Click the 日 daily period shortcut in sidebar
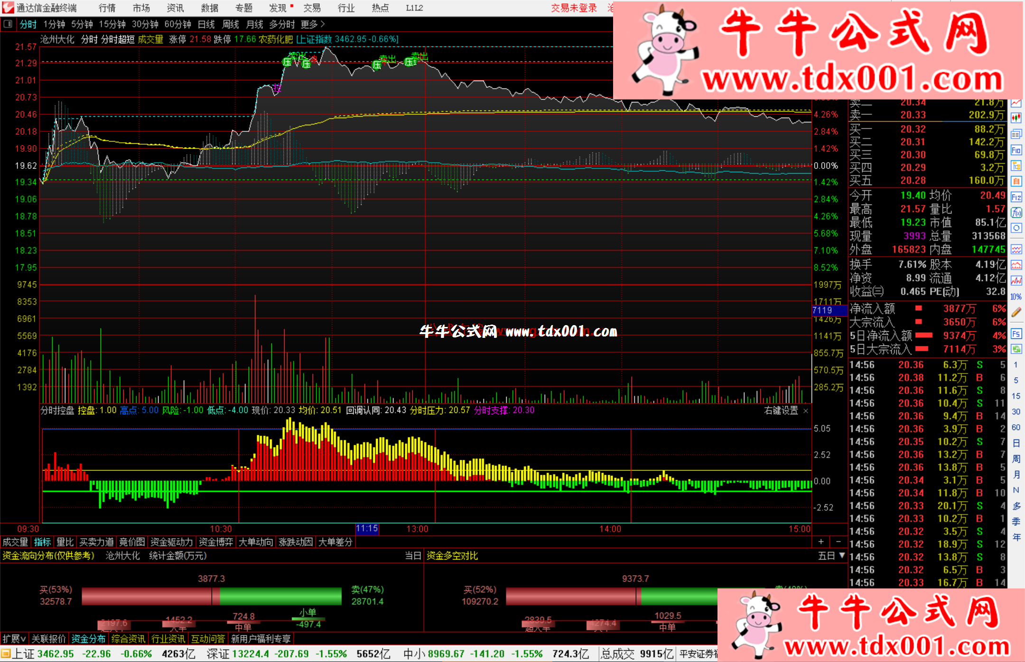Viewport: 1025px width, 662px height. pos(1016,443)
